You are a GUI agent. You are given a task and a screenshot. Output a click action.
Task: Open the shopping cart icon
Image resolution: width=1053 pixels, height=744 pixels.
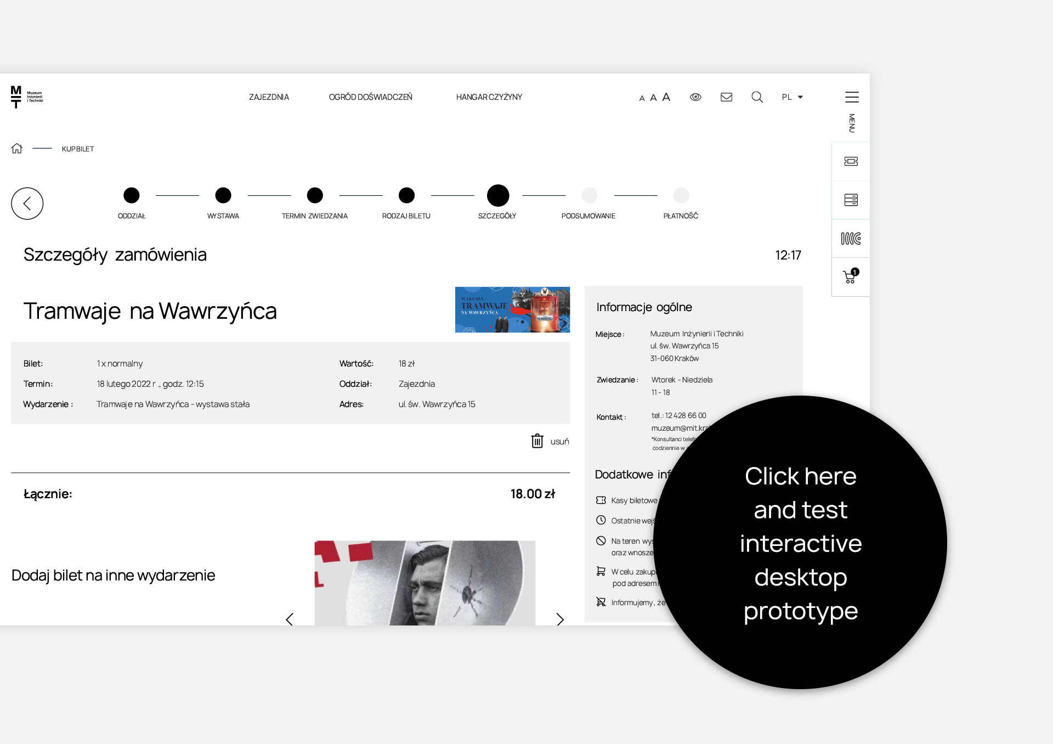coord(851,277)
